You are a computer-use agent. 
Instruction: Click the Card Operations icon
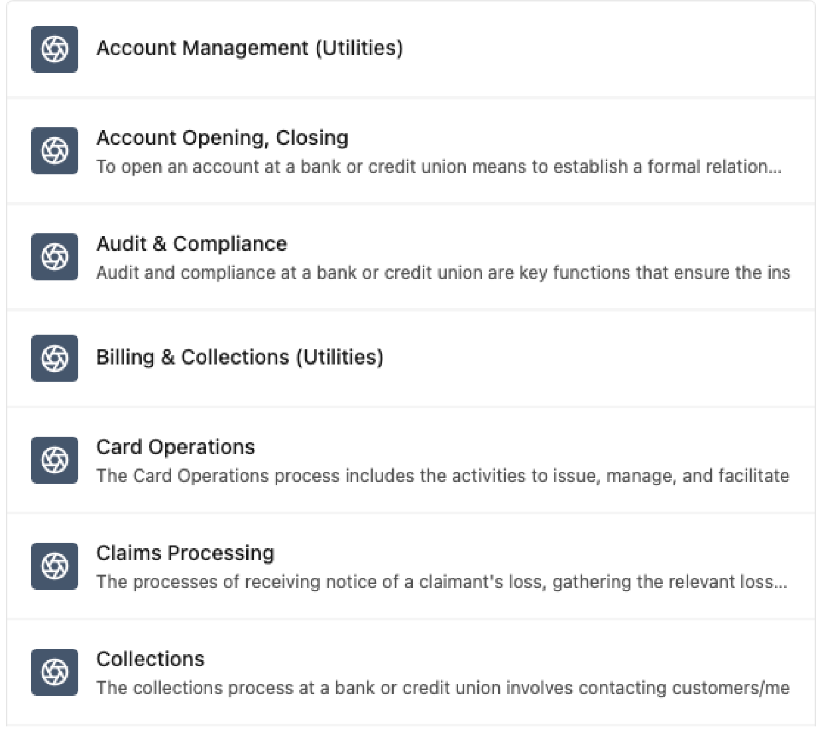[x=54, y=460]
